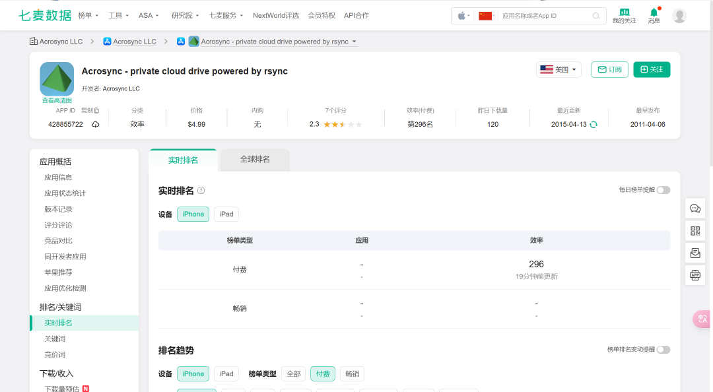Open the Apple platform selector
Viewport: 713px width, 392px height.
tap(463, 16)
